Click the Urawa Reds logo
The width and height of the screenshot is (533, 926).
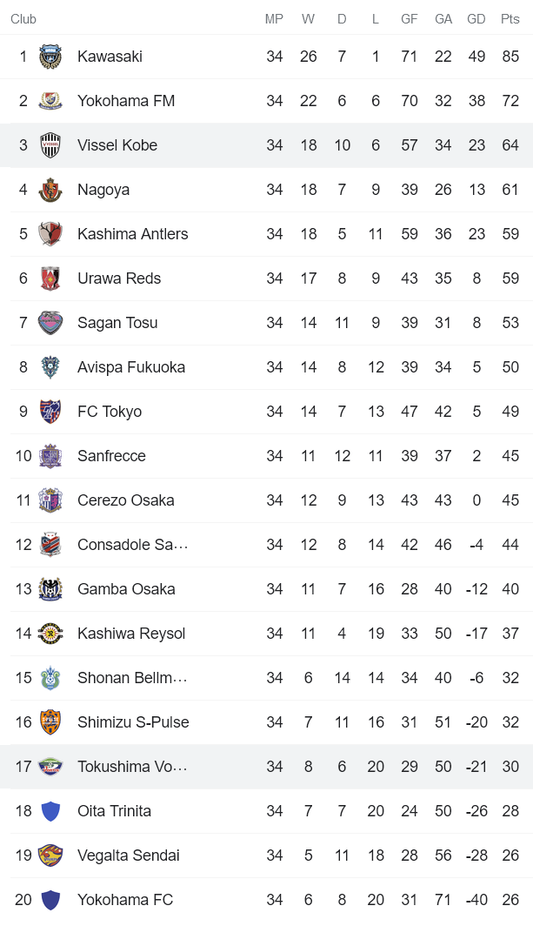[52, 278]
